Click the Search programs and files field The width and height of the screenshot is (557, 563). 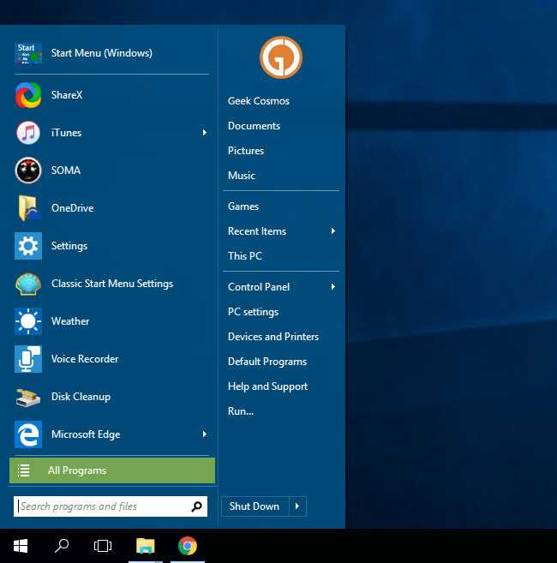(111, 506)
